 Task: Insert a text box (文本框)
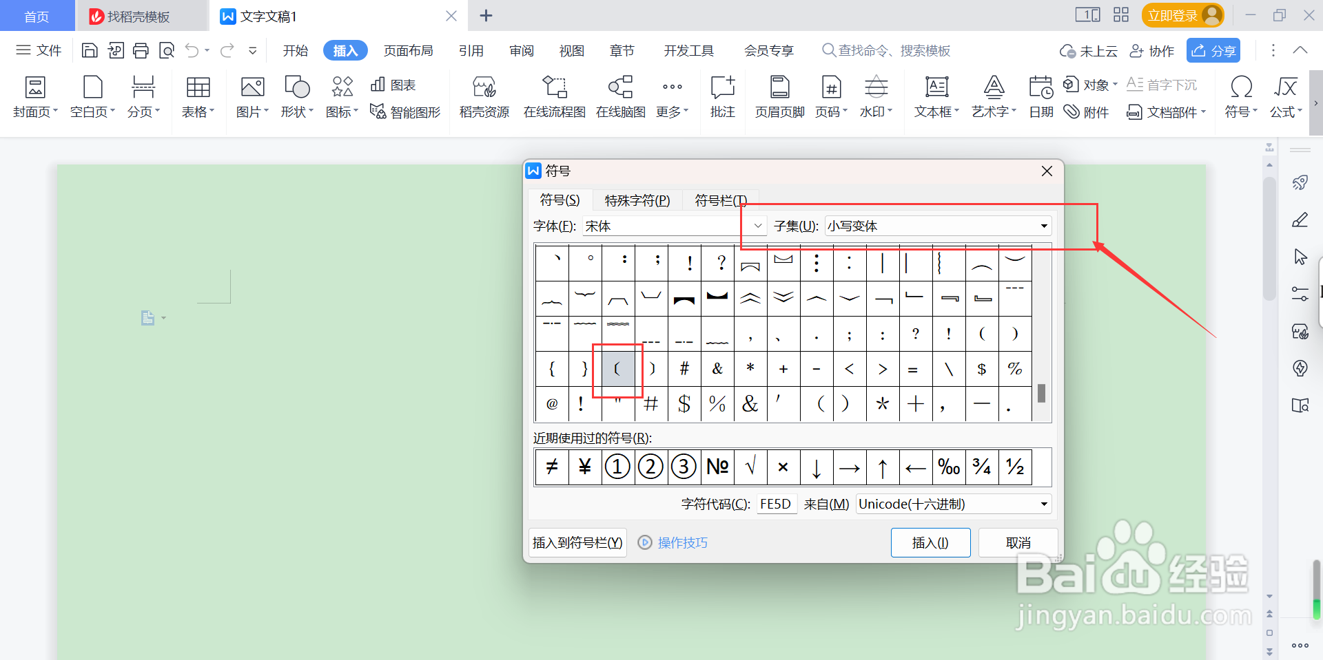point(936,96)
